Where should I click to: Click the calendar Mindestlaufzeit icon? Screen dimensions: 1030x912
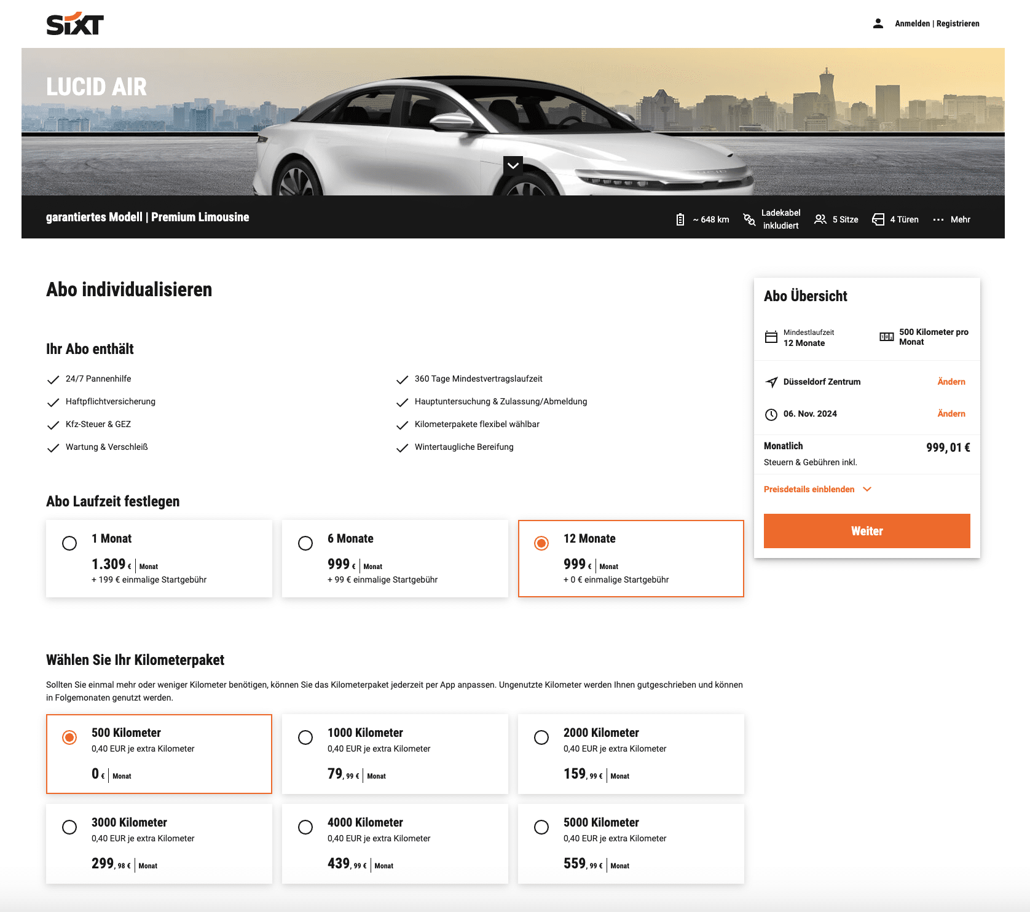pos(771,337)
